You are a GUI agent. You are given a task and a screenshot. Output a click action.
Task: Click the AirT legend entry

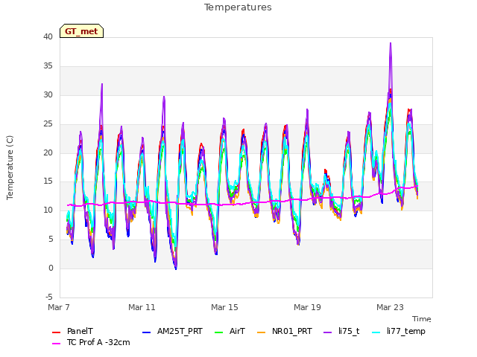click(x=230, y=331)
